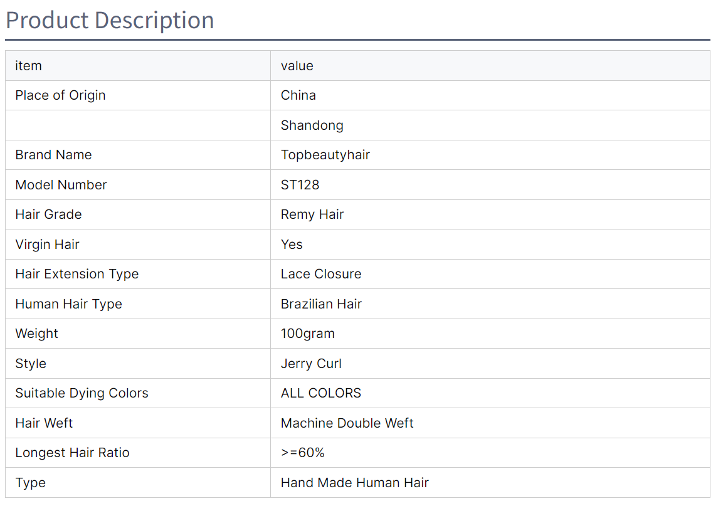Viewport: 728px width, 506px height.
Task: Click the 'Machine Double Weft' value
Action: [x=347, y=423]
